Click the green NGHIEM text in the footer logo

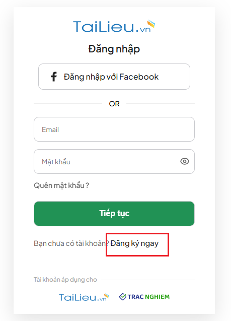pyautogui.click(x=158, y=297)
